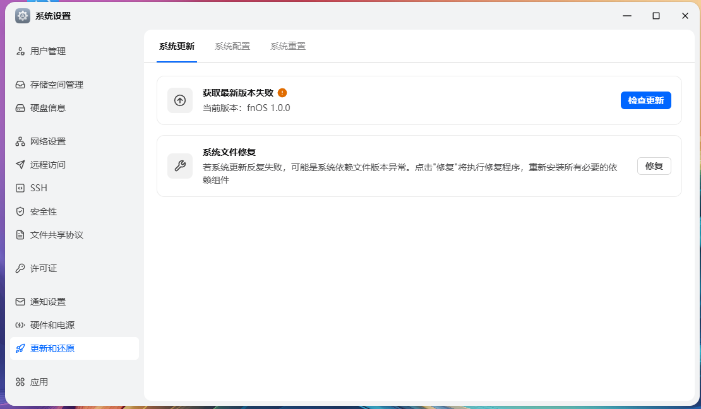
Task: Open 硬件和电源 settings
Action: [x=75, y=325]
